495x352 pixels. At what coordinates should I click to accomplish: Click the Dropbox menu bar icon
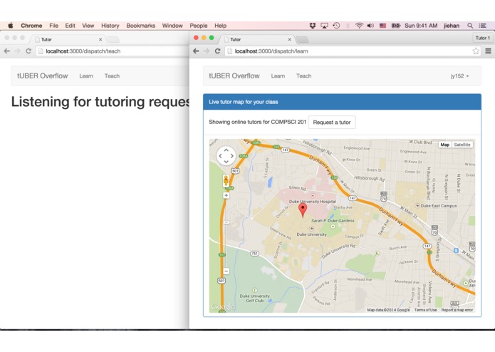(x=313, y=26)
